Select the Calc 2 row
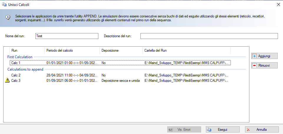The image size is (283, 134). [120, 75]
